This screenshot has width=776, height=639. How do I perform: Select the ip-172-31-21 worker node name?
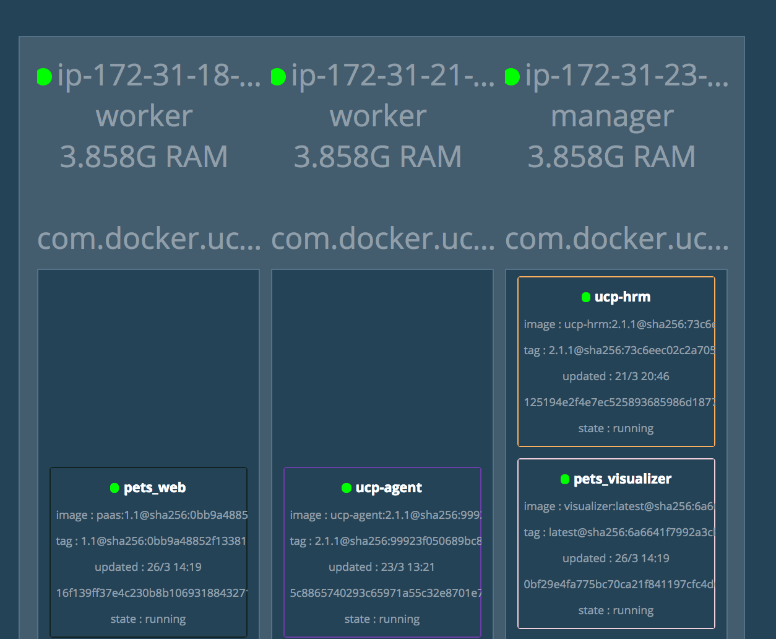click(x=392, y=76)
